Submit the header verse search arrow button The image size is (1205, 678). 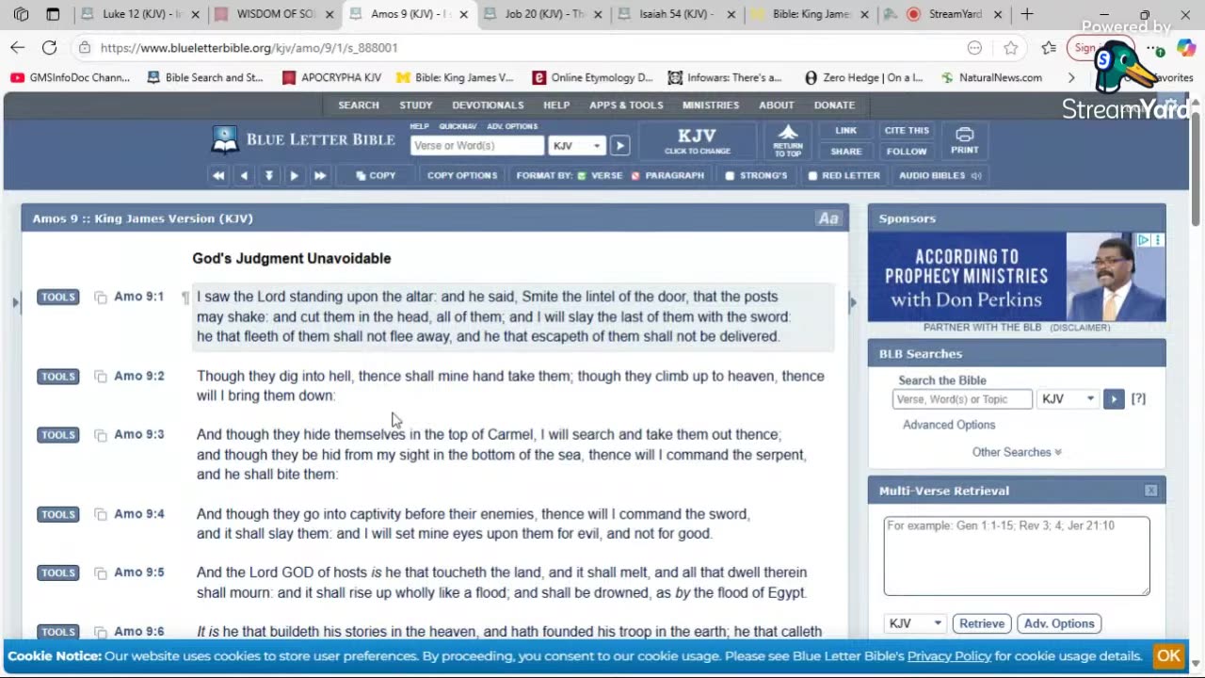pos(619,146)
